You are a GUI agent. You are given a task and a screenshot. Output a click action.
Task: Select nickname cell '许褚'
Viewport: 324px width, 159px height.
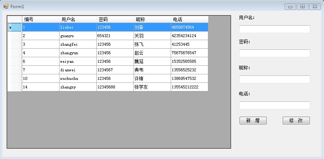(x=152, y=79)
